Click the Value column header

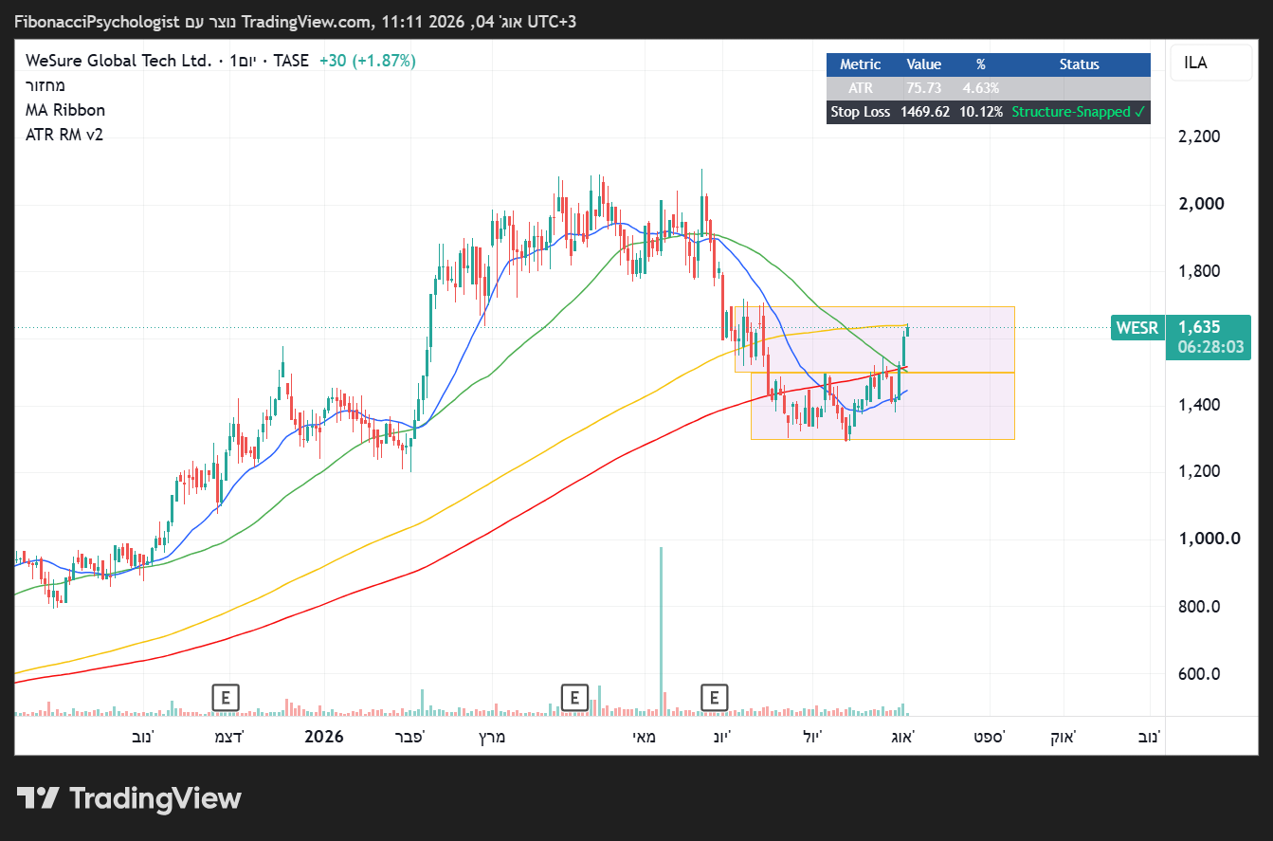pyautogui.click(x=924, y=64)
